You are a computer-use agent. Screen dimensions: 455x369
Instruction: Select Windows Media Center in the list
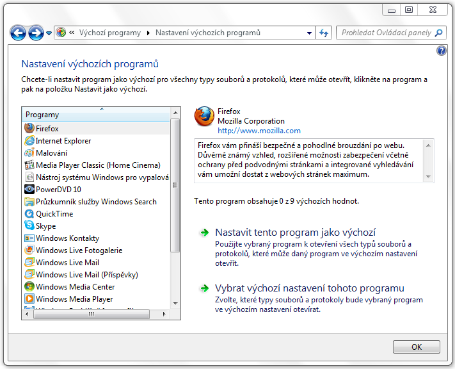point(96,287)
